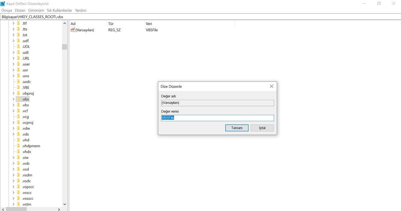This screenshot has width=401, height=211.
Task: Open the Düzen menu
Action: (20, 10)
